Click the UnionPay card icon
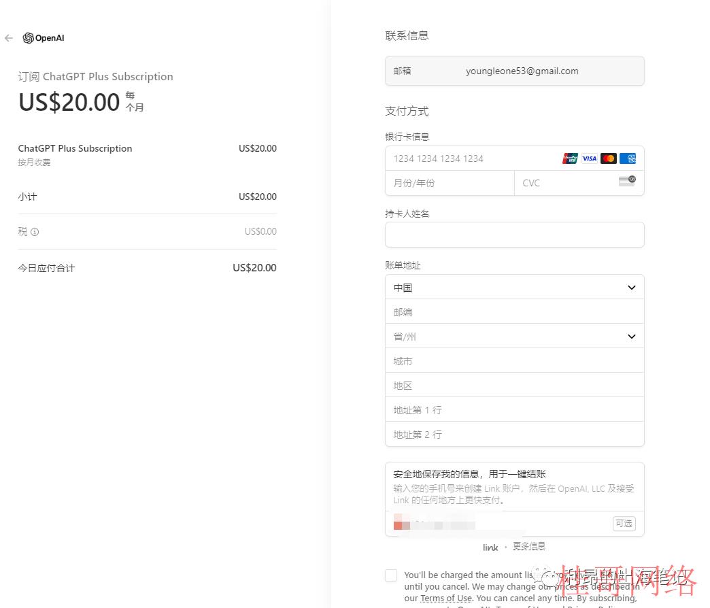710x608 pixels. point(570,158)
